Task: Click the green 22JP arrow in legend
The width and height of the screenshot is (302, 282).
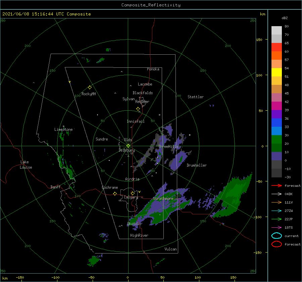Action: [276, 219]
